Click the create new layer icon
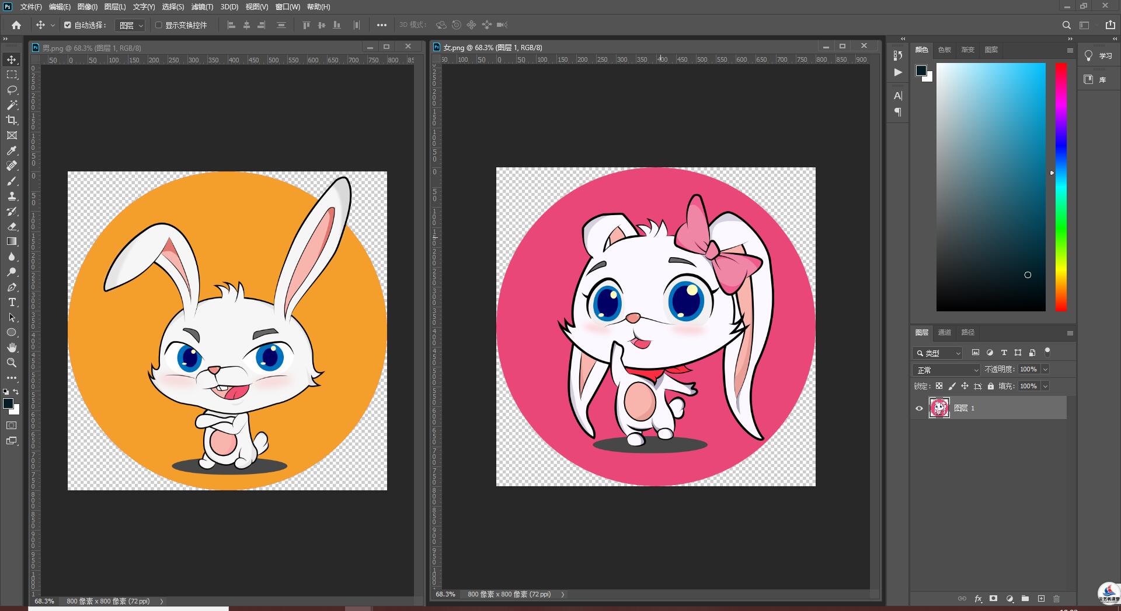This screenshot has width=1121, height=611. tap(1041, 599)
